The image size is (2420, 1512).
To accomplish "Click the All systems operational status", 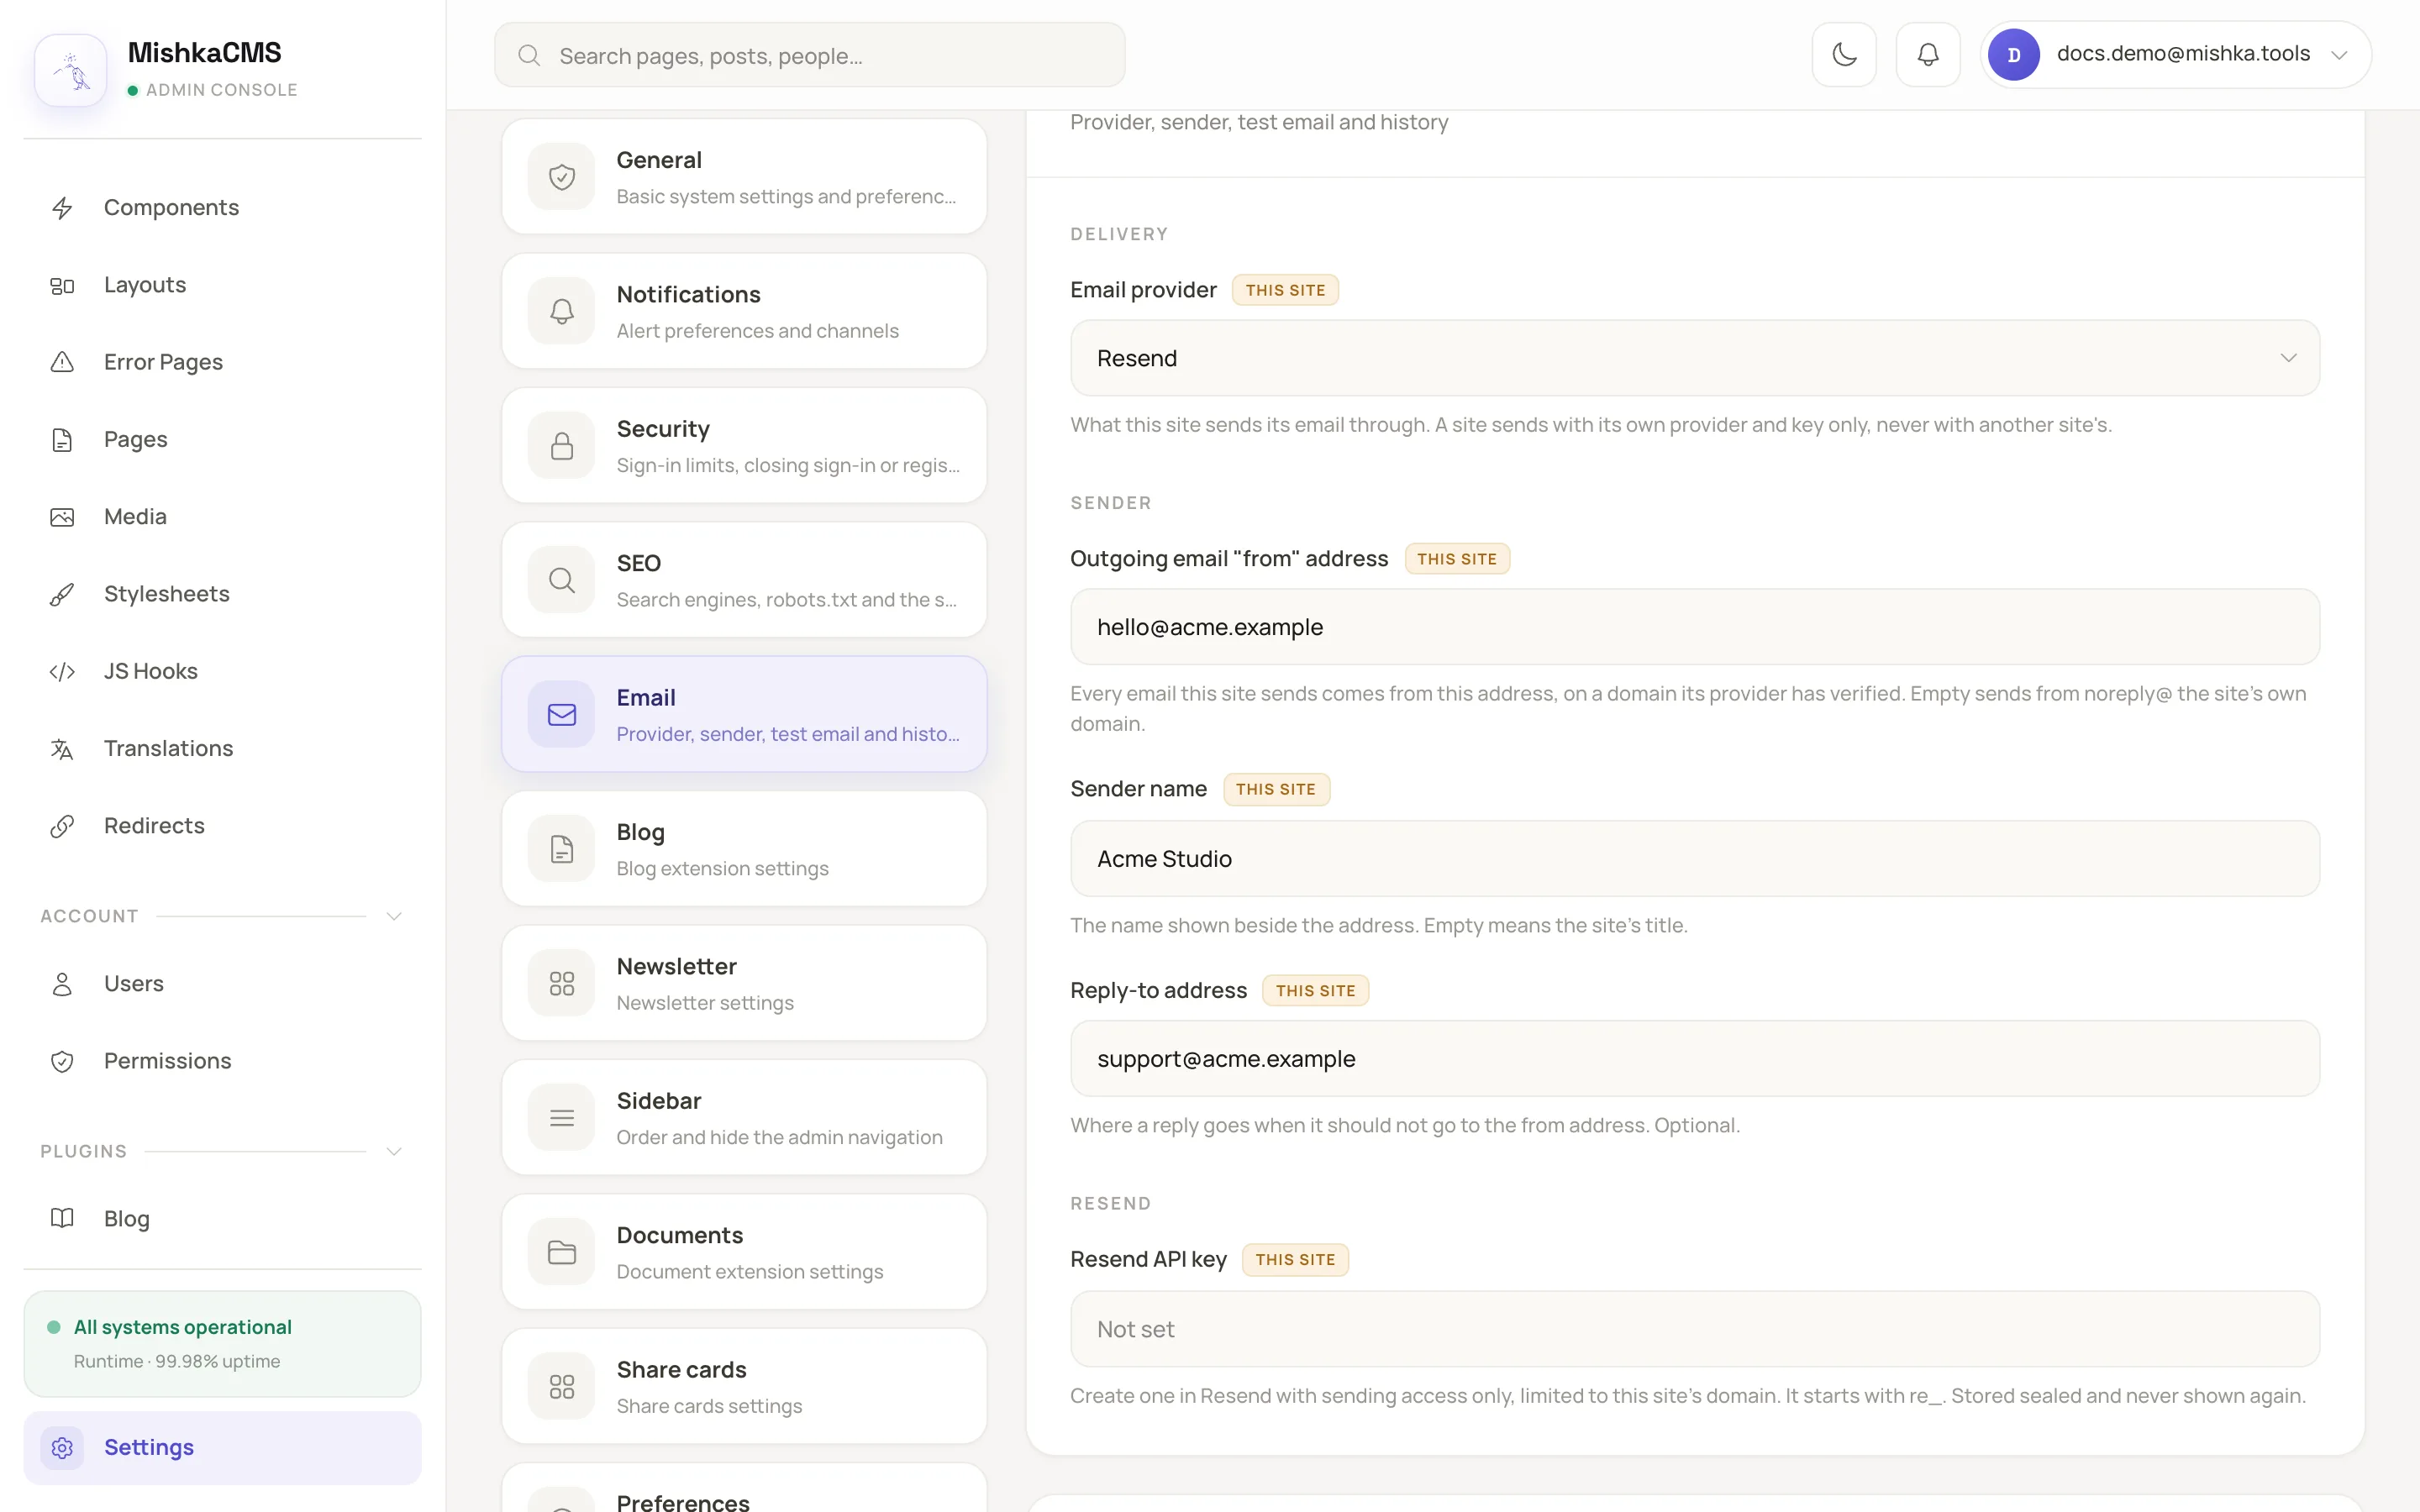I will click(x=222, y=1344).
